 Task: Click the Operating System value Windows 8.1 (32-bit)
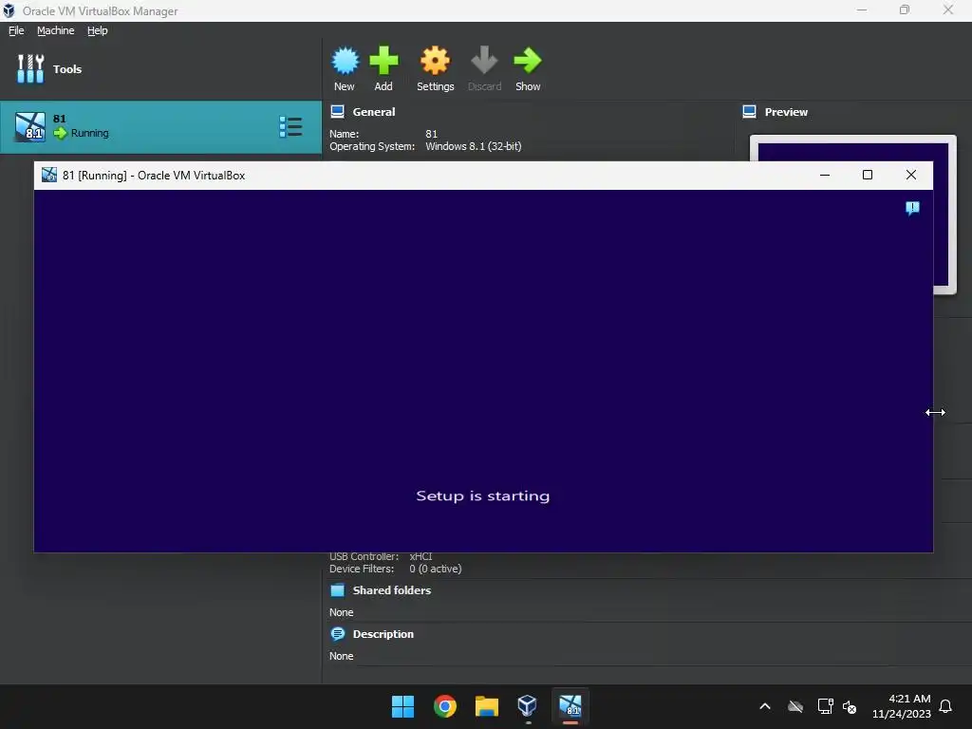coord(473,146)
